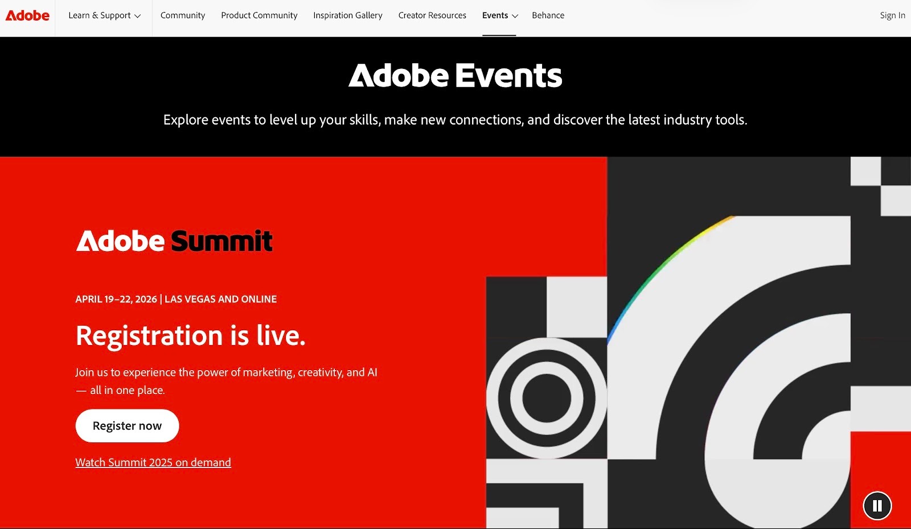The image size is (911, 529).
Task: Click the Adobe Summit logo
Action: (174, 241)
